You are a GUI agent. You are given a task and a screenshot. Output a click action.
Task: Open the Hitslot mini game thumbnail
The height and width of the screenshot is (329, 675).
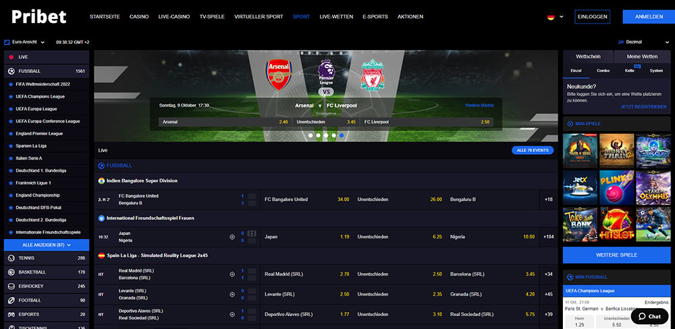[616, 224]
